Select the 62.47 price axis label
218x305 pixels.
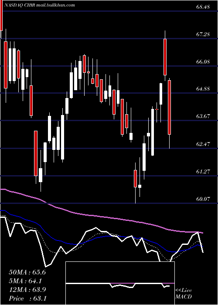[x=203, y=144]
